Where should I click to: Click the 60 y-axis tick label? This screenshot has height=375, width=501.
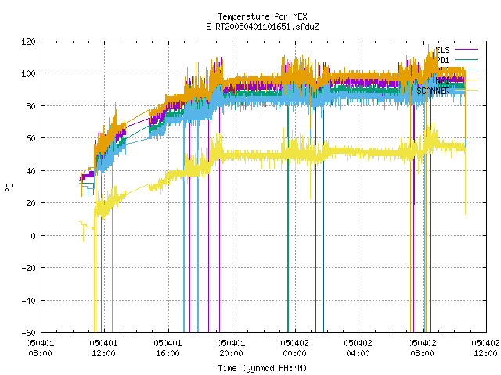[x=31, y=138]
